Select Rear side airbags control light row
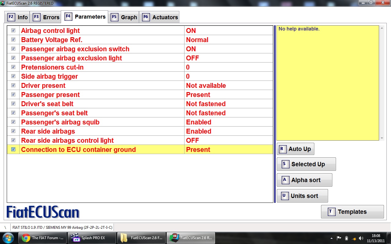Image resolution: width=391 pixels, height=244 pixels. tap(140, 140)
